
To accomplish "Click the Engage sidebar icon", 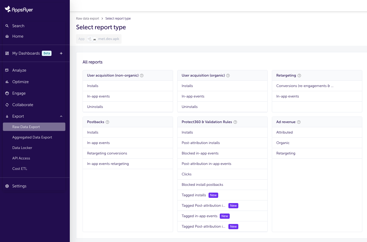I will click(x=7, y=93).
